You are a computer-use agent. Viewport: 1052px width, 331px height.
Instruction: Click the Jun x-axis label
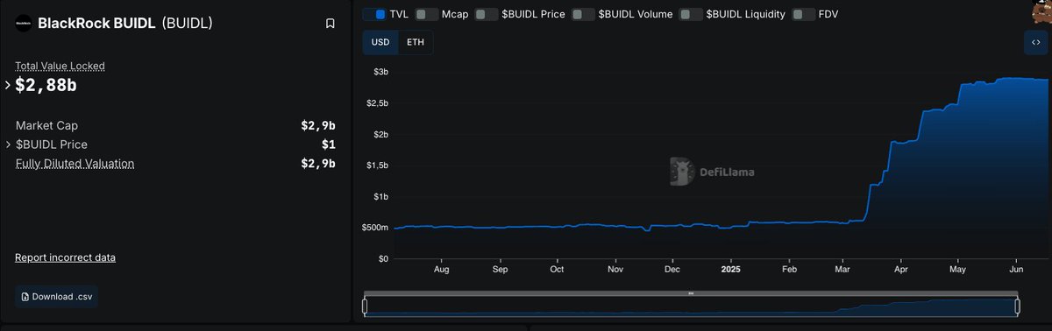point(1017,271)
